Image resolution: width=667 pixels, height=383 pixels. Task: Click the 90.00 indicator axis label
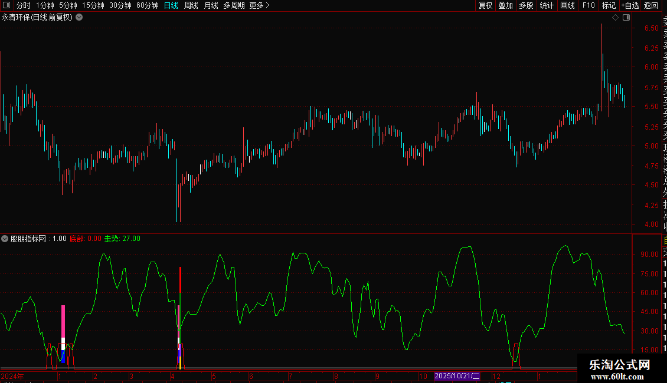(649, 255)
